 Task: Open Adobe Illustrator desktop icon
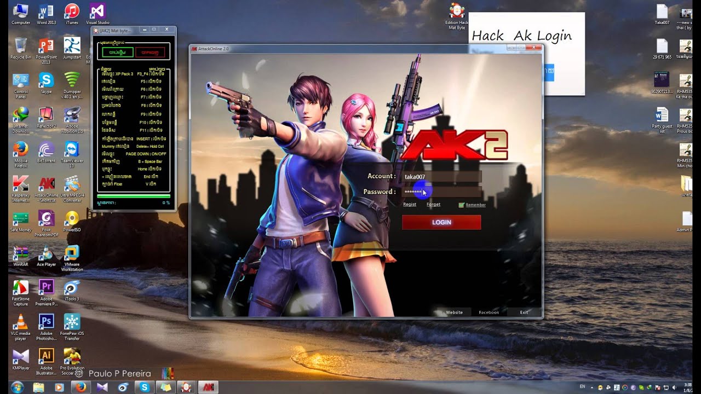46,362
